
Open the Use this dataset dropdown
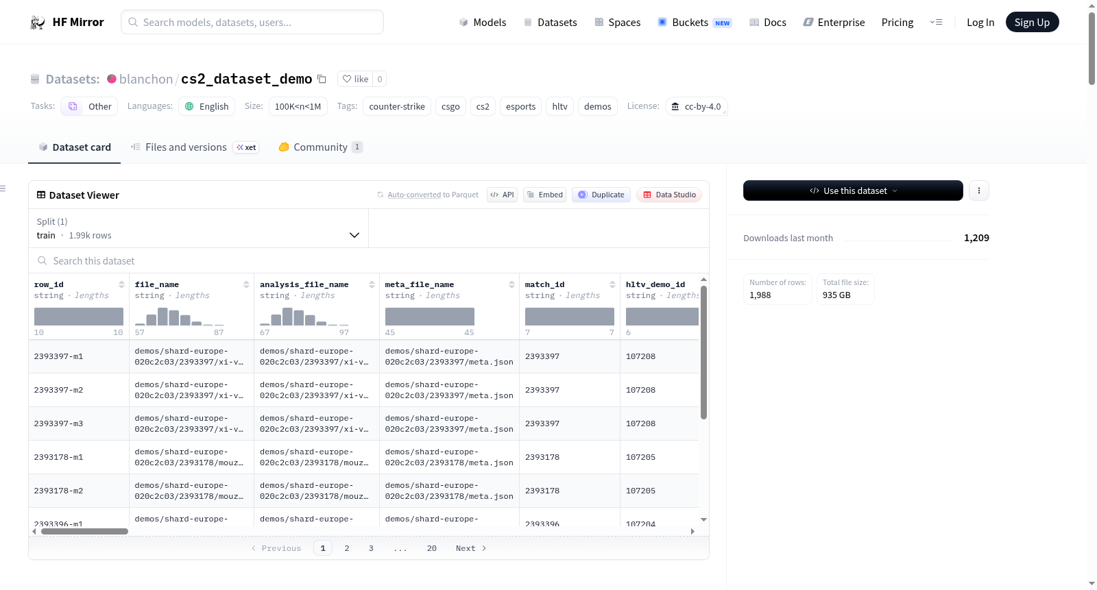853,190
